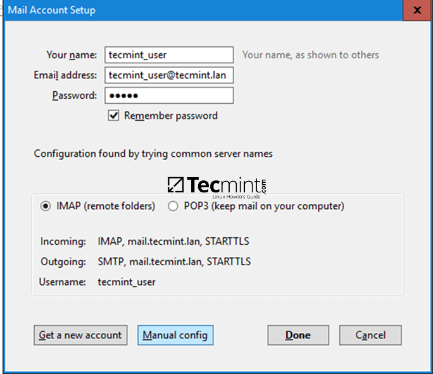433x374 pixels.
Task: Select IMAP (remote folders) option
Action: pyautogui.click(x=46, y=206)
